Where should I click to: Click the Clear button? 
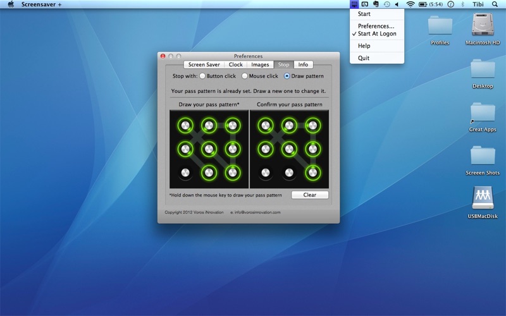pyautogui.click(x=310, y=195)
